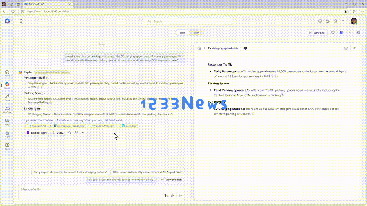Screen dimensions: 367x206
Task: Click citation 4 after EV Charging Stations in chat
Action: pos(171,114)
